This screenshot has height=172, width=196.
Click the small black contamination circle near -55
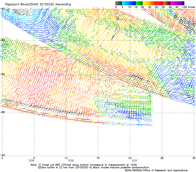point(24,108)
